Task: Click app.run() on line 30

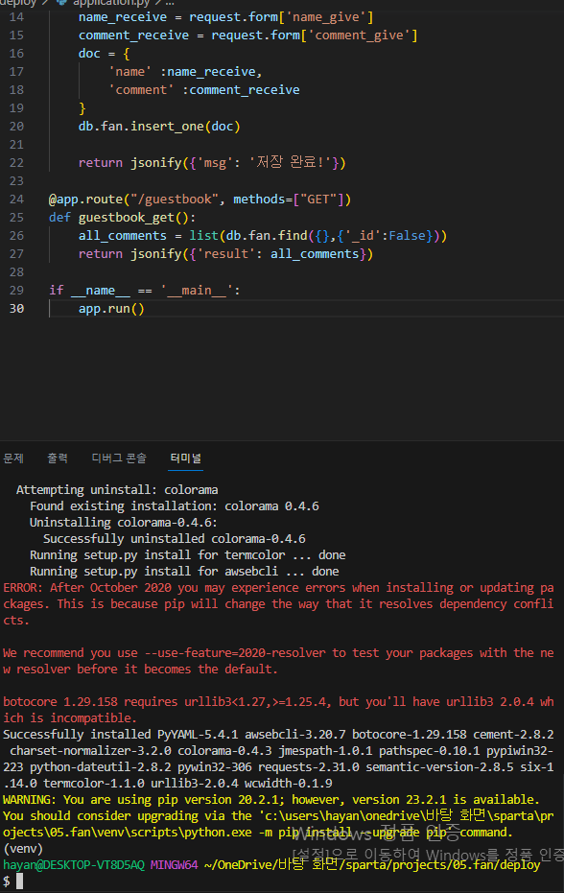Action: [x=111, y=309]
